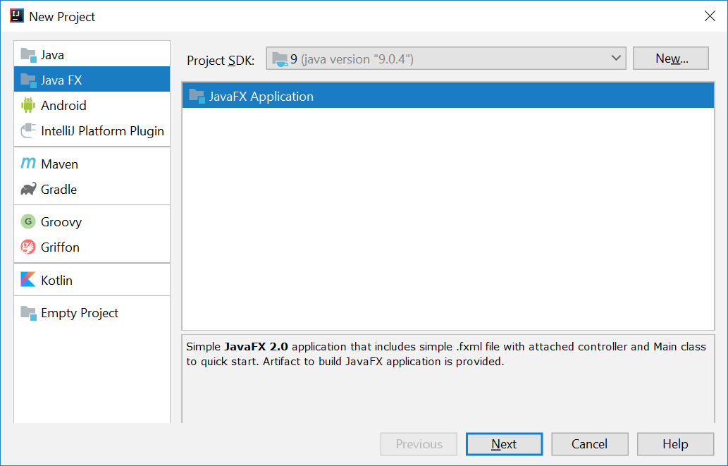Click New... to add an SDK

[671, 59]
